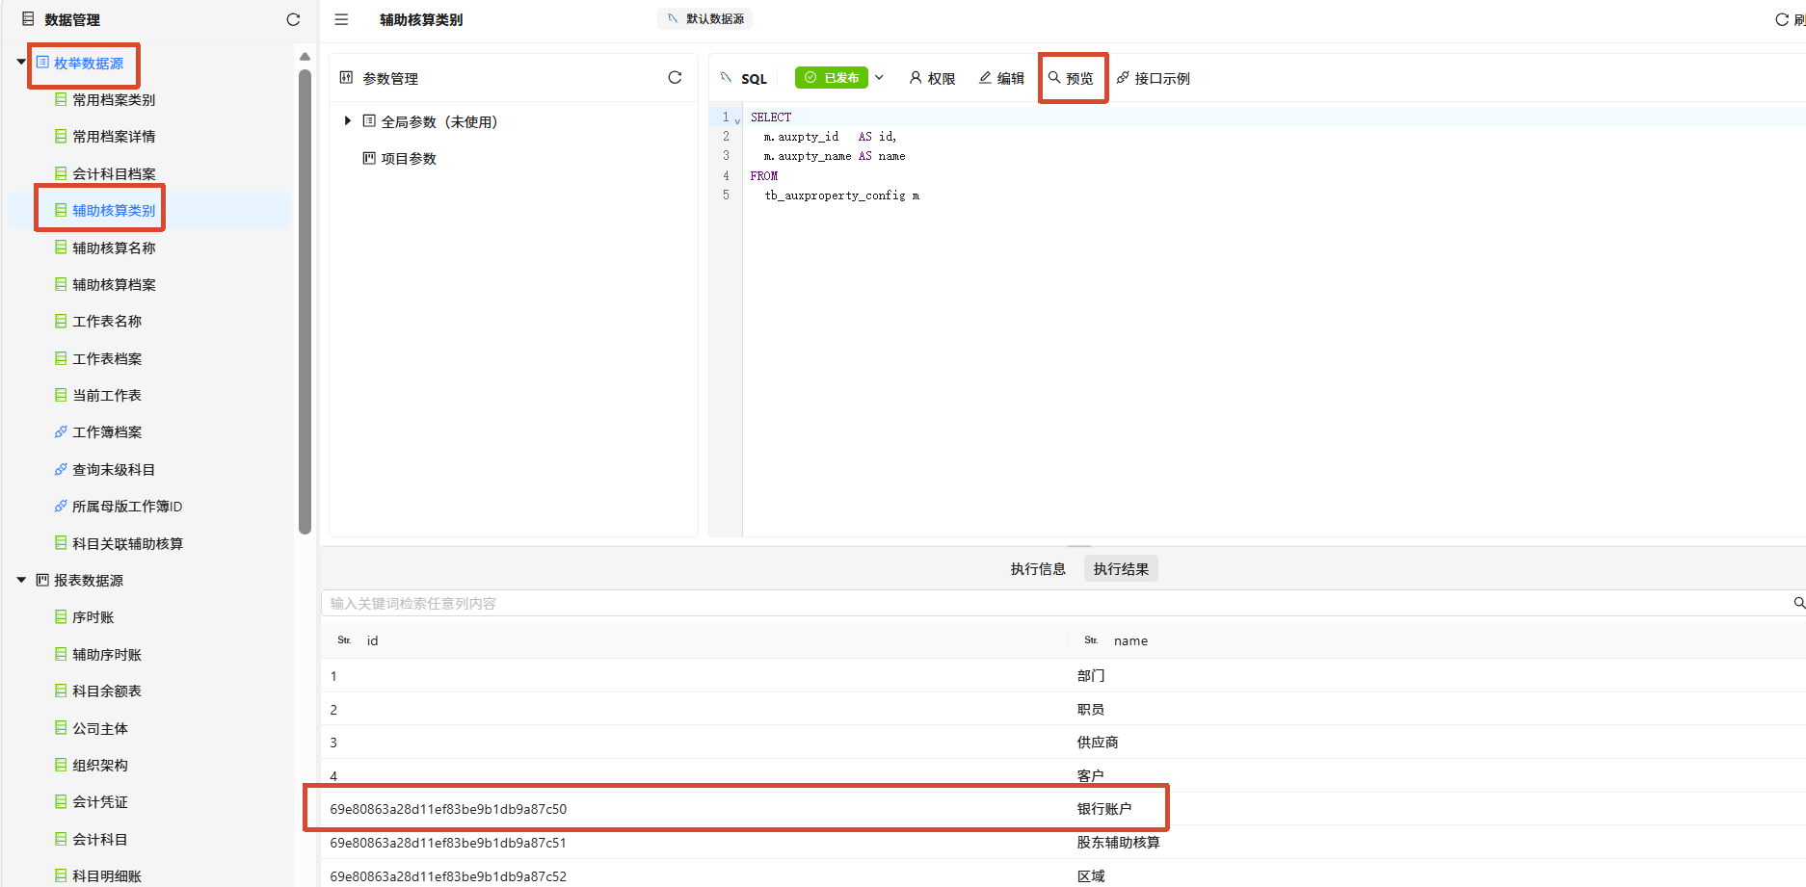Switch to the 执行信息 tab
Image resolution: width=1806 pixels, height=887 pixels.
coord(1038,569)
